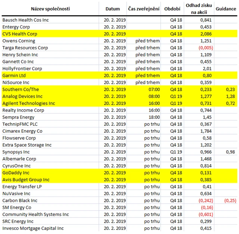Select the Období column header

tap(172, 9)
